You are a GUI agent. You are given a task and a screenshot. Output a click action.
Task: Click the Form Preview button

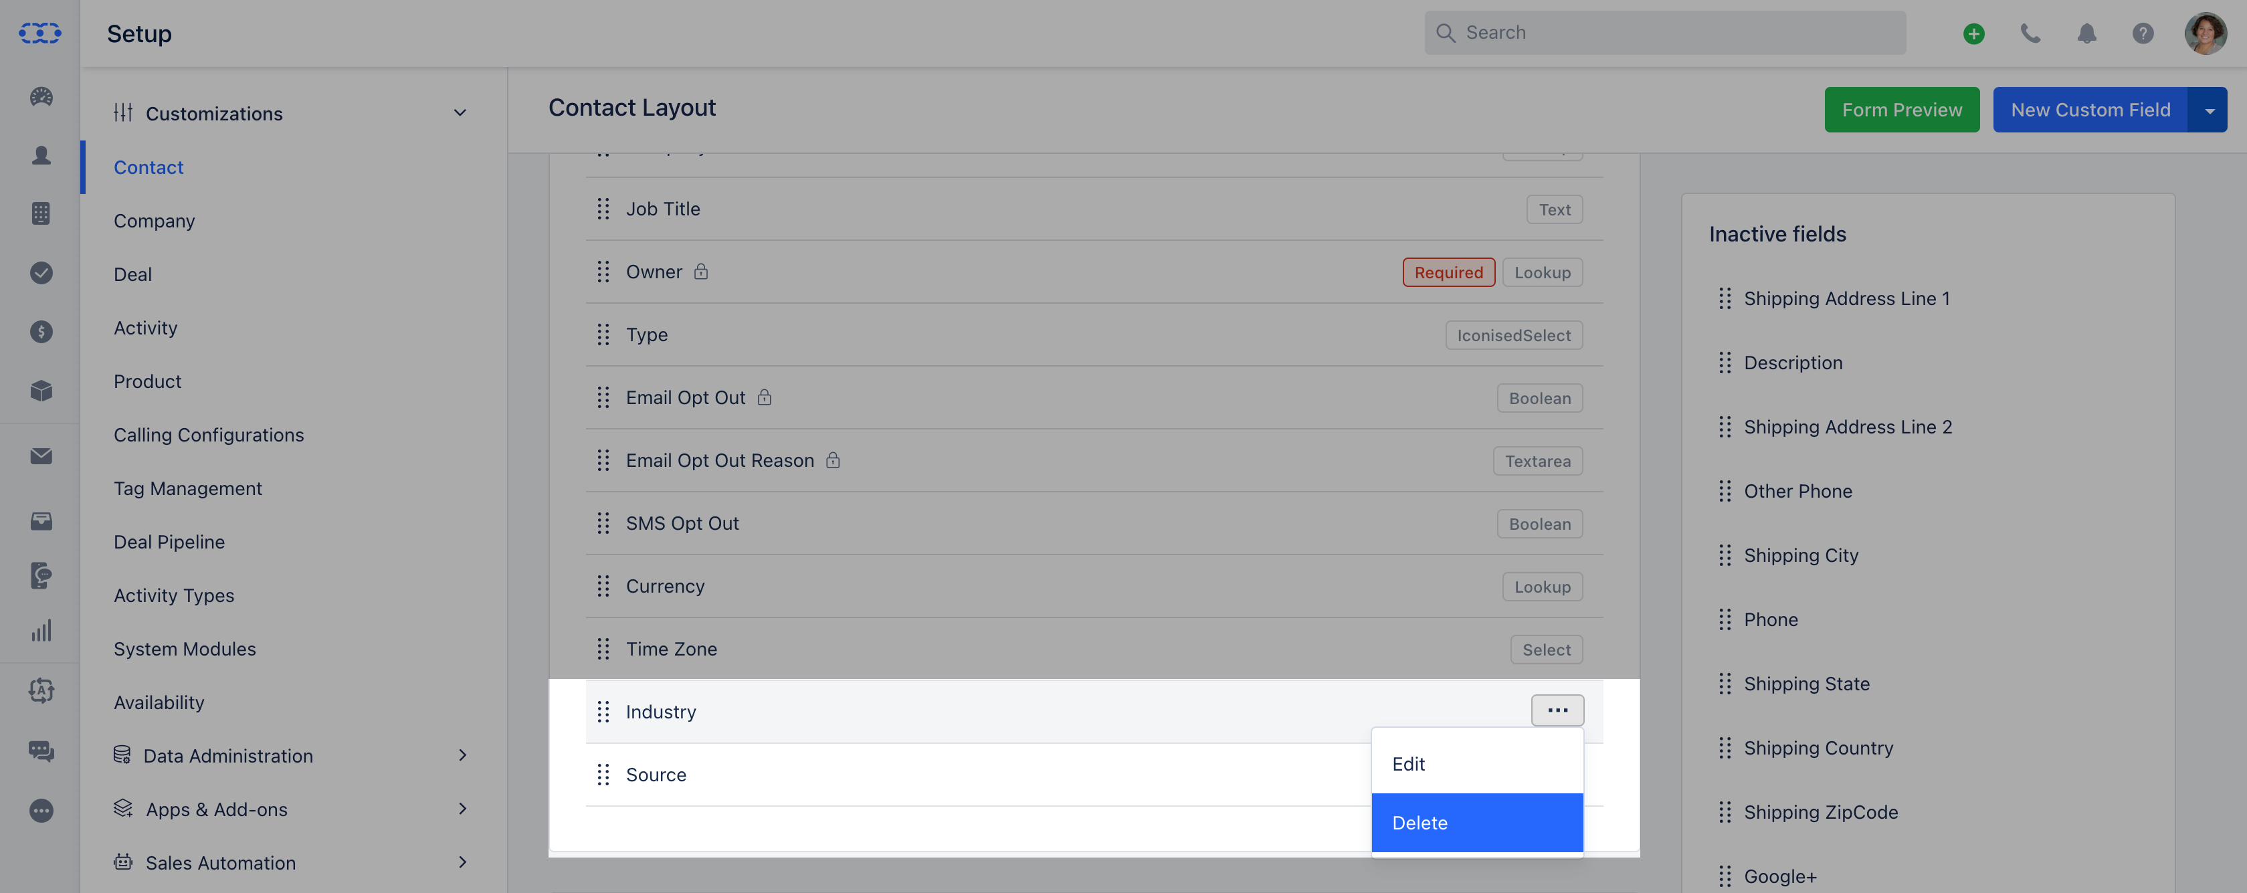click(x=1902, y=110)
